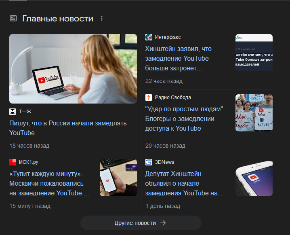Click the 3DNews source logo icon
Image resolution: width=290 pixels, height=235 pixels.
click(149, 162)
